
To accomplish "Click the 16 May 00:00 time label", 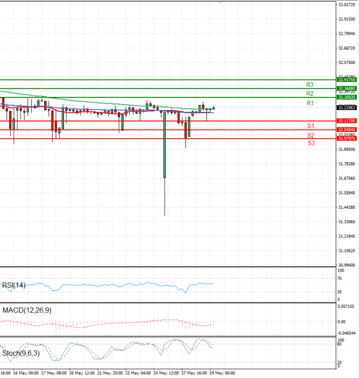I will (26, 373).
